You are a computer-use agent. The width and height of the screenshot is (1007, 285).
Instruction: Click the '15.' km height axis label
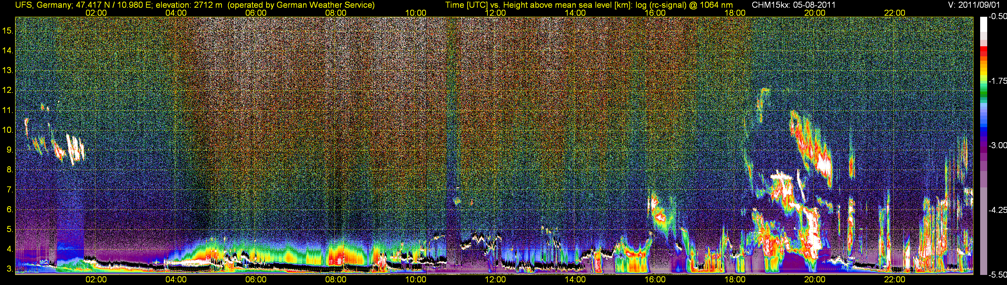coord(8,31)
